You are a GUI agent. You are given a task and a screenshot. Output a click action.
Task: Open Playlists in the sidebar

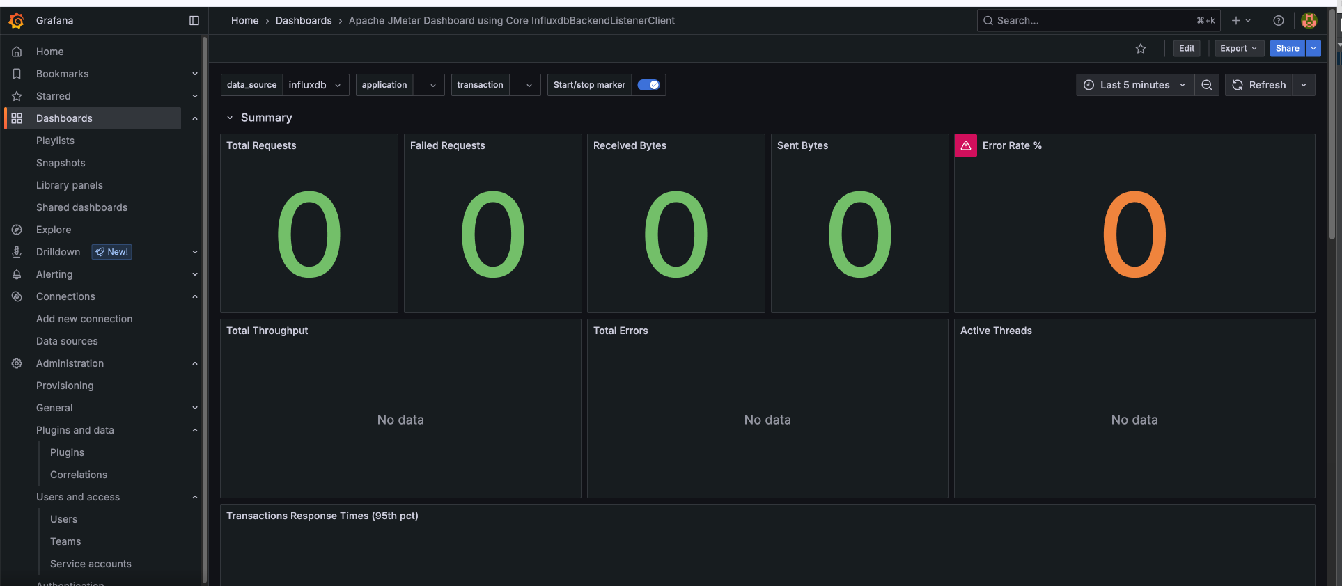[x=55, y=141]
